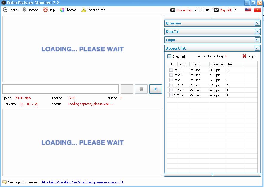Tick the checkbox for account with 189 posts
Screen dimensions: 264x187
tap(171, 95)
